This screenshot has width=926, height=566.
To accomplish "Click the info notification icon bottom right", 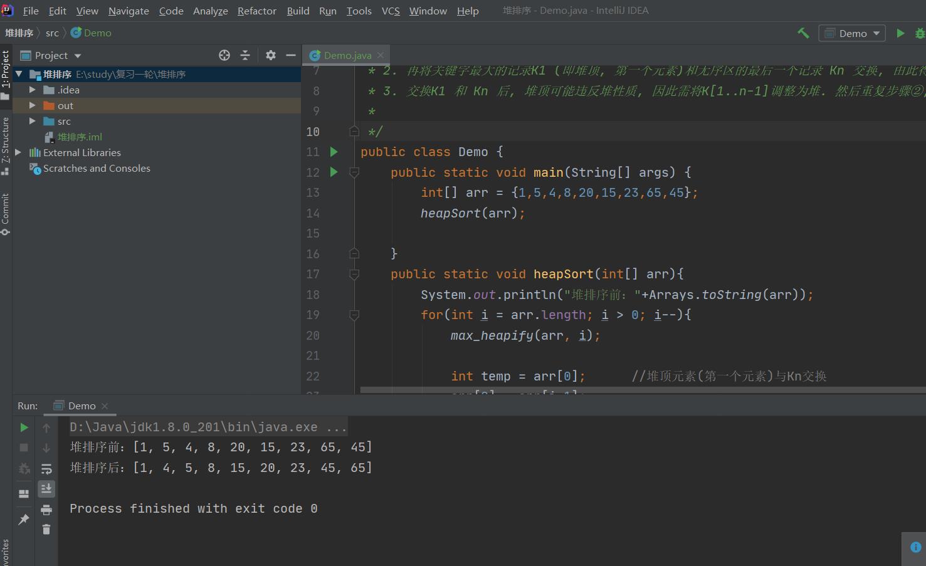I will pyautogui.click(x=915, y=547).
